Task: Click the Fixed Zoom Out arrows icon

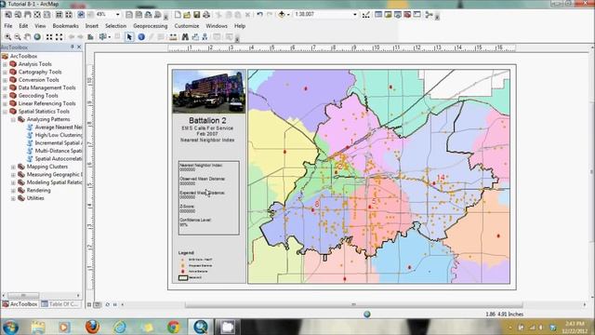Action: 59,37
